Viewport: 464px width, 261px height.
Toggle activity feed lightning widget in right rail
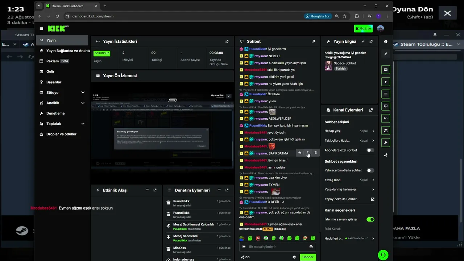tap(386, 82)
